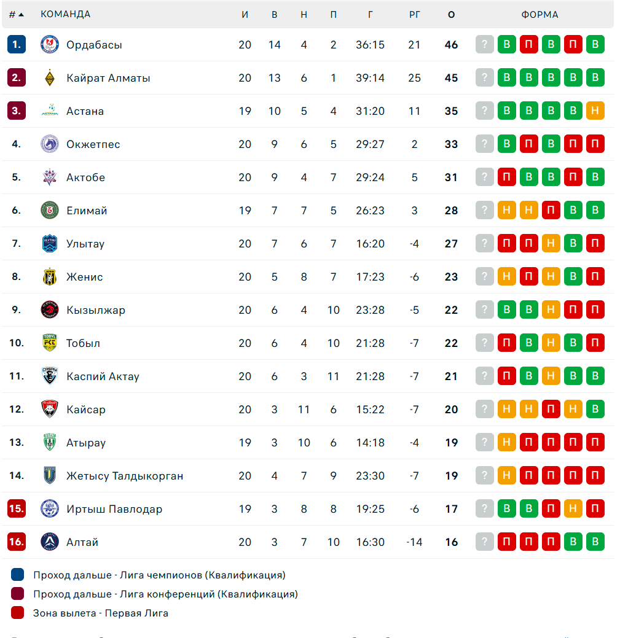The image size is (620, 638).
Task: Open the Кайсар club crest
Action: (x=50, y=410)
